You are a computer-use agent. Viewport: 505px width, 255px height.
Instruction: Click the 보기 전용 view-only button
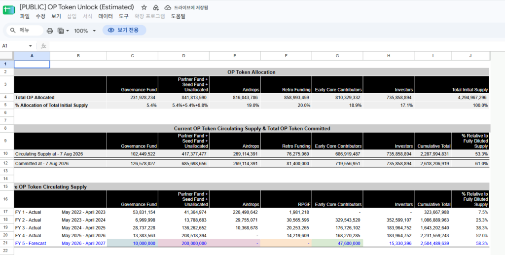click(124, 30)
